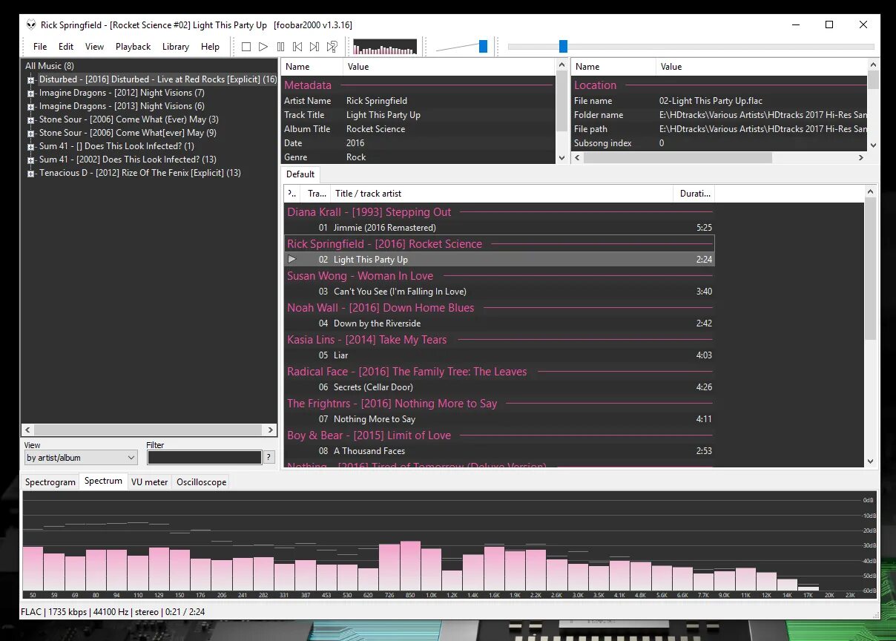Click the mini spectrum visualization in toolbar
Image resolution: width=896 pixels, height=641 pixels.
coord(385,47)
